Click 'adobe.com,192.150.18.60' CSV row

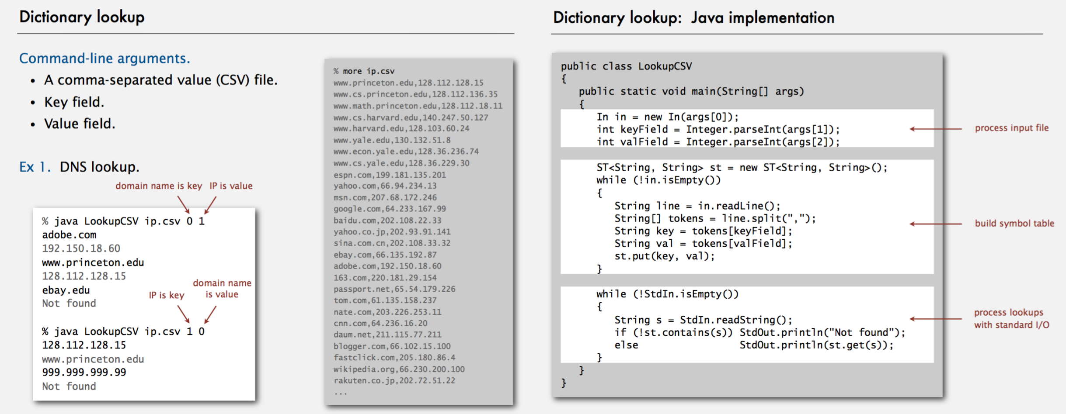(x=387, y=266)
